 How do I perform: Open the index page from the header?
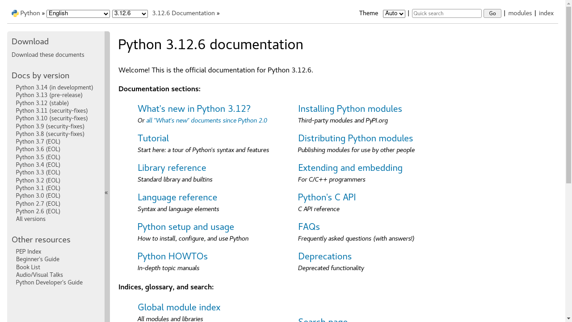click(x=546, y=13)
